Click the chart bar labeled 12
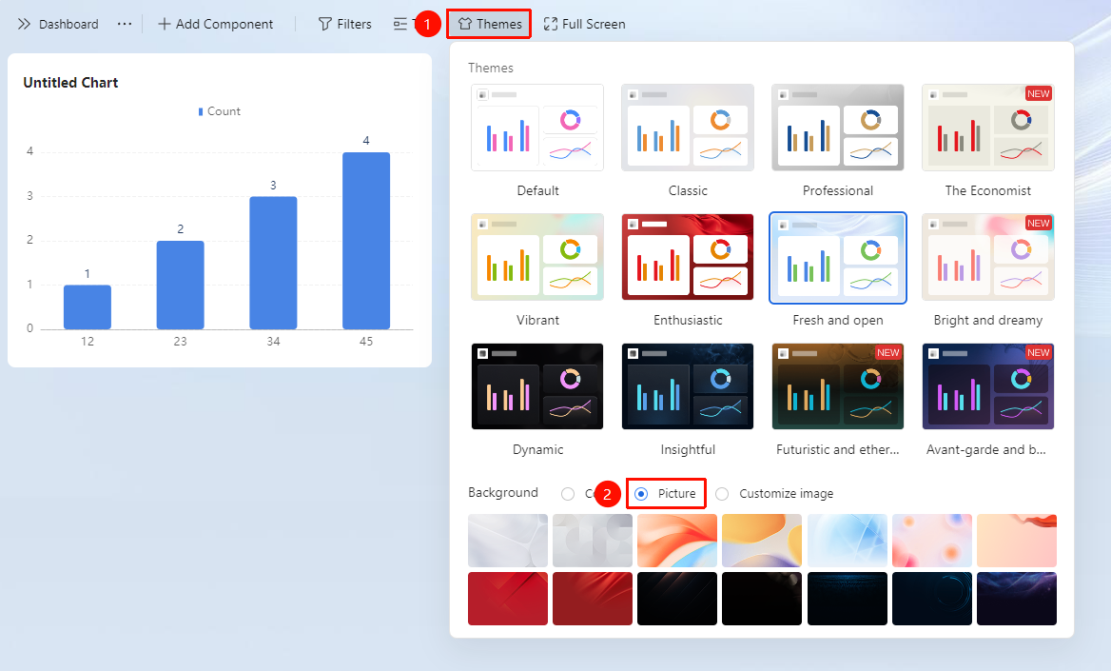The width and height of the screenshot is (1111, 671). [88, 307]
